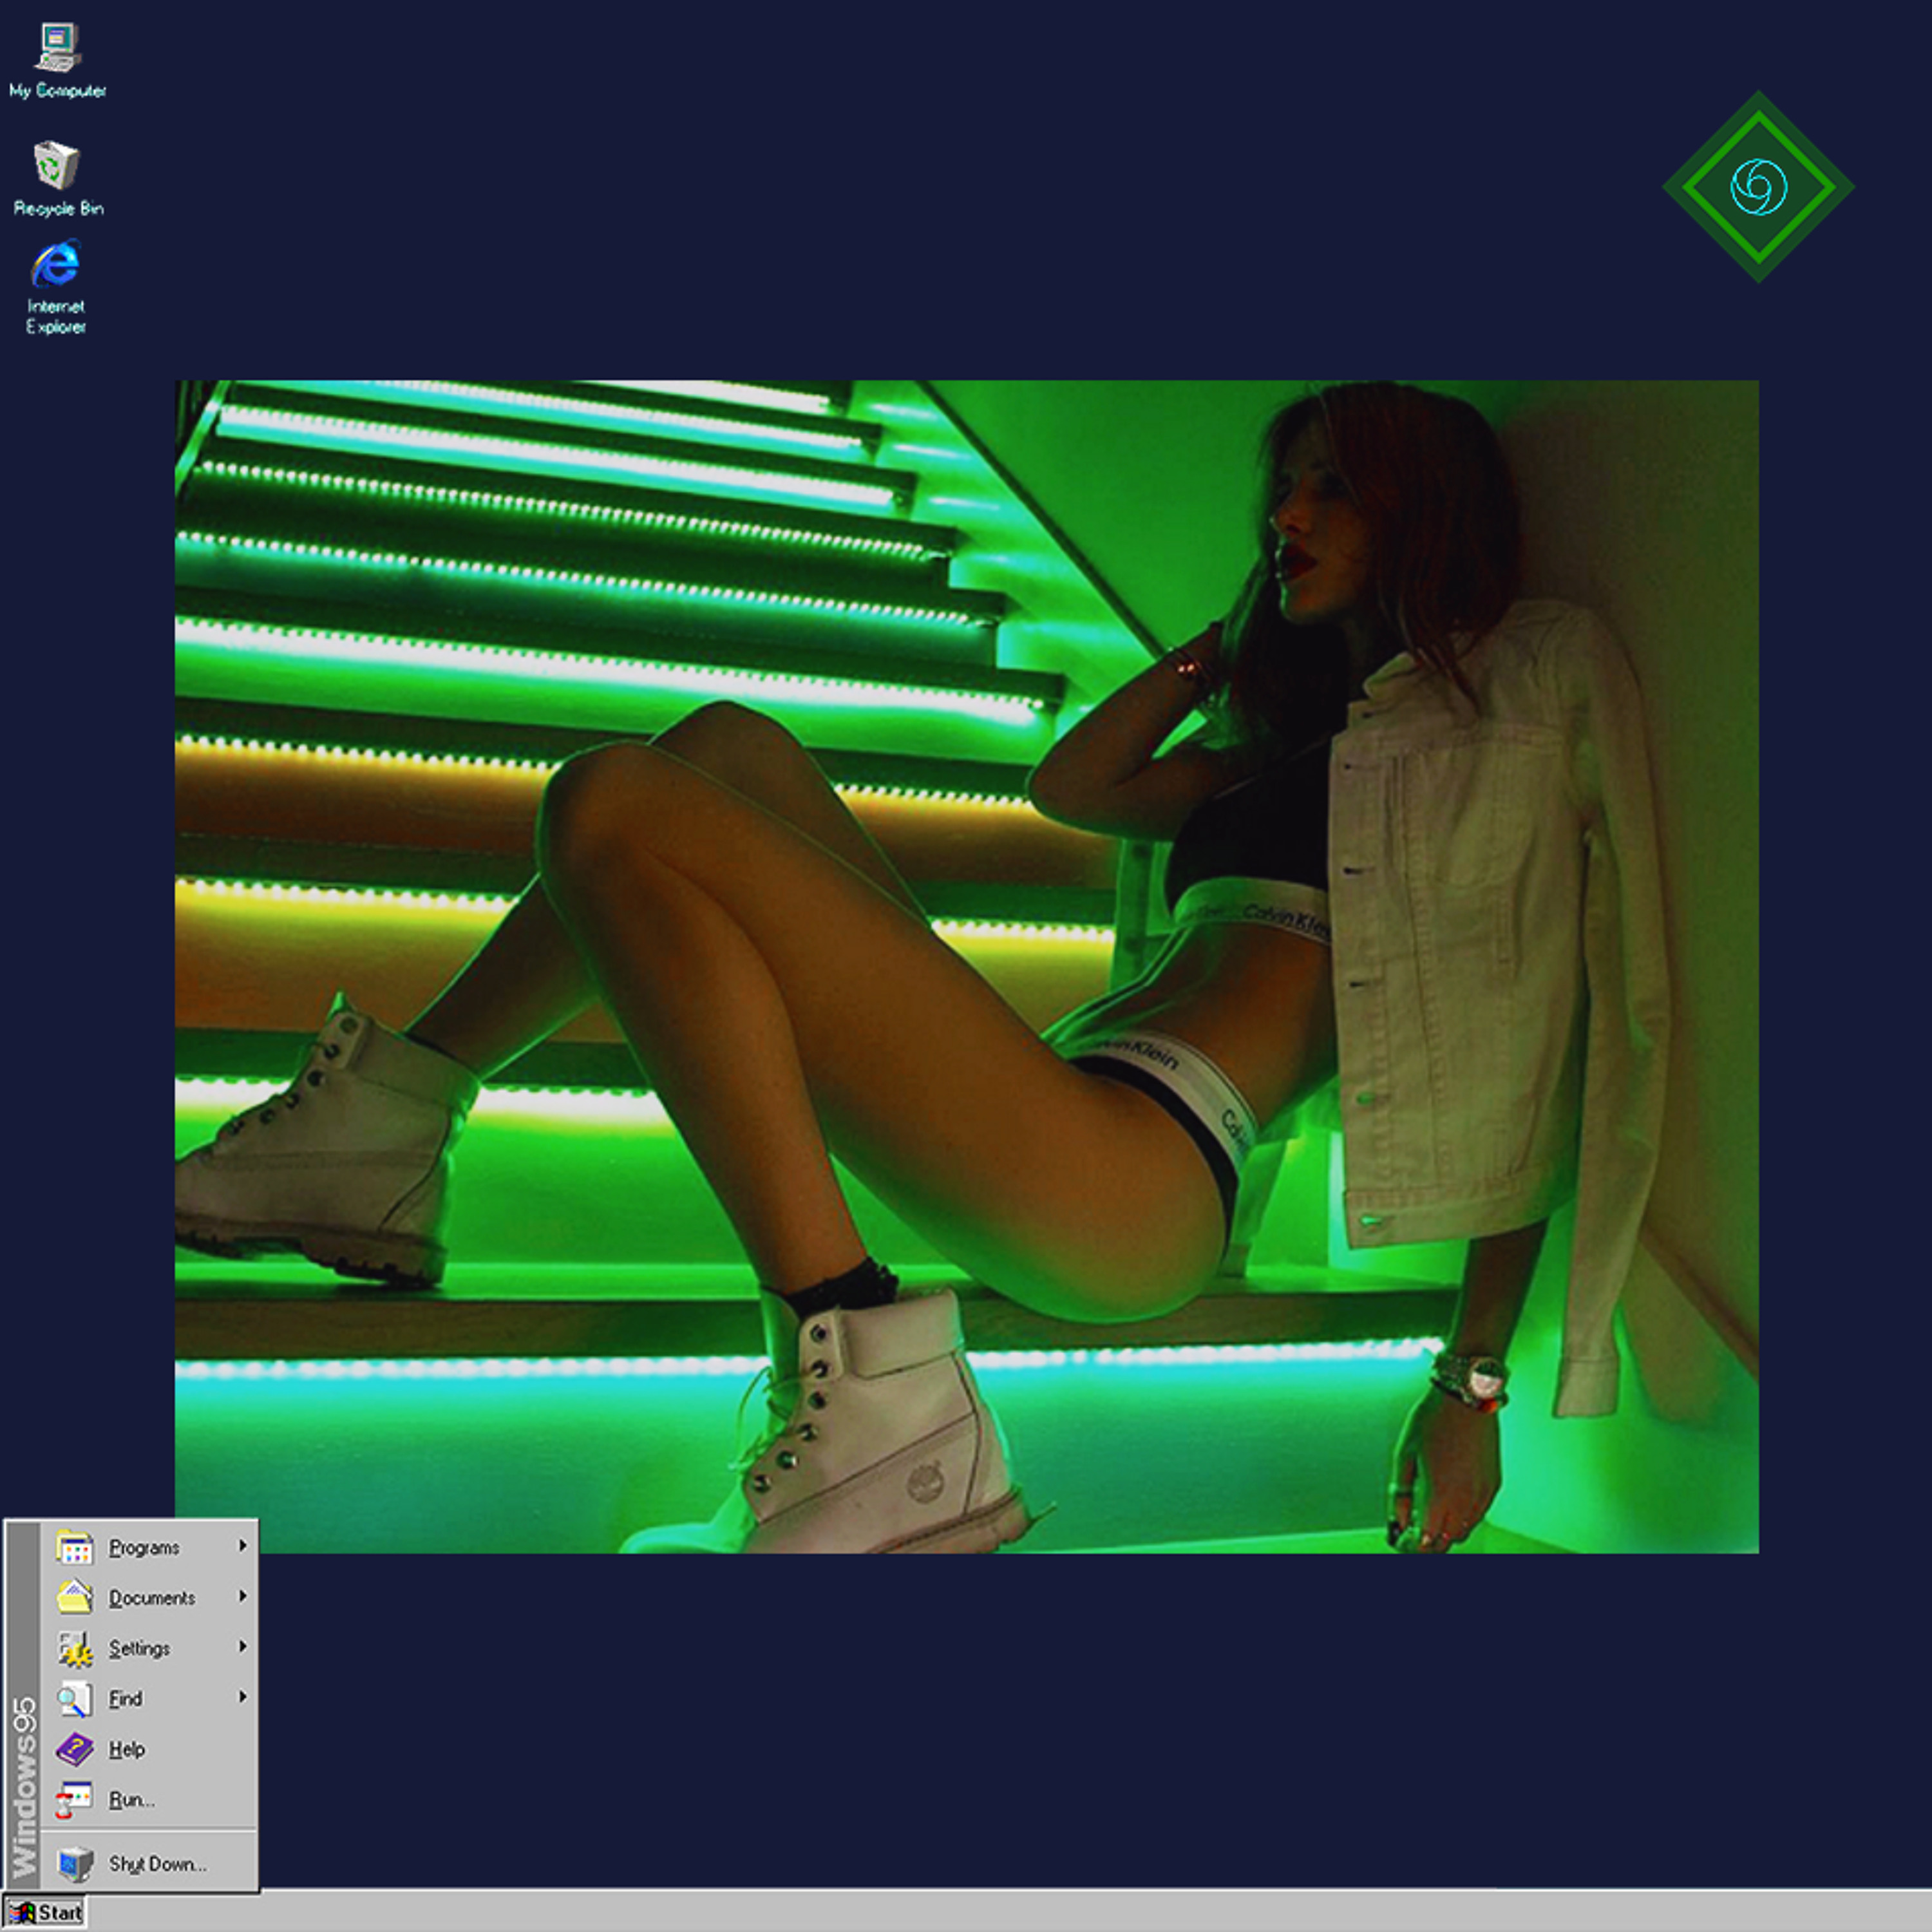
Task: Select the Run... menu entry
Action: click(131, 1800)
